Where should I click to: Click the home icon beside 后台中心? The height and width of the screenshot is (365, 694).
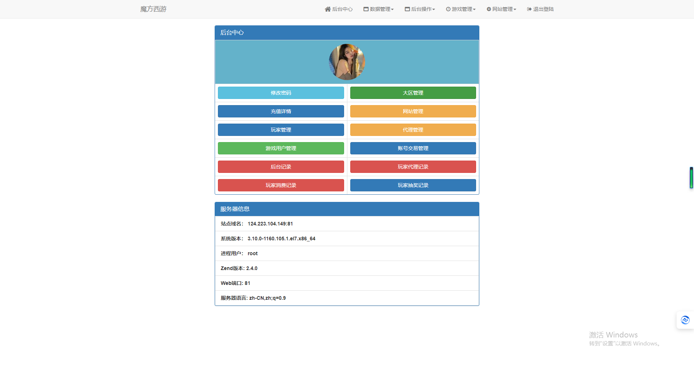coord(327,9)
